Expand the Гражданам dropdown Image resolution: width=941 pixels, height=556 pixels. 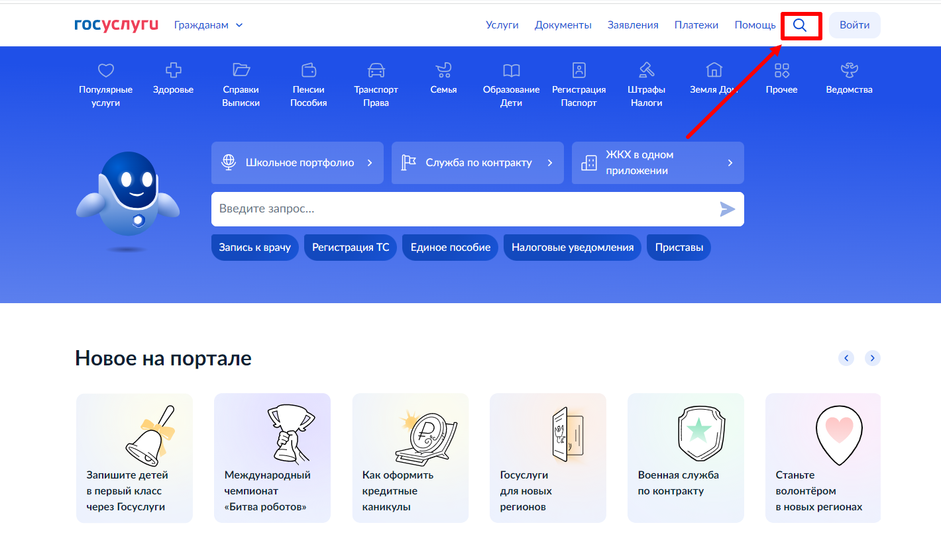pyautogui.click(x=208, y=25)
